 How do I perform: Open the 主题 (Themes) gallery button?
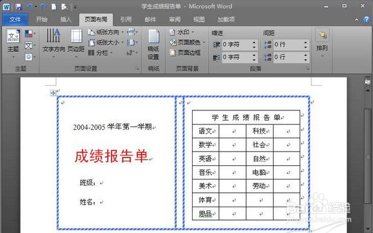click(x=14, y=44)
